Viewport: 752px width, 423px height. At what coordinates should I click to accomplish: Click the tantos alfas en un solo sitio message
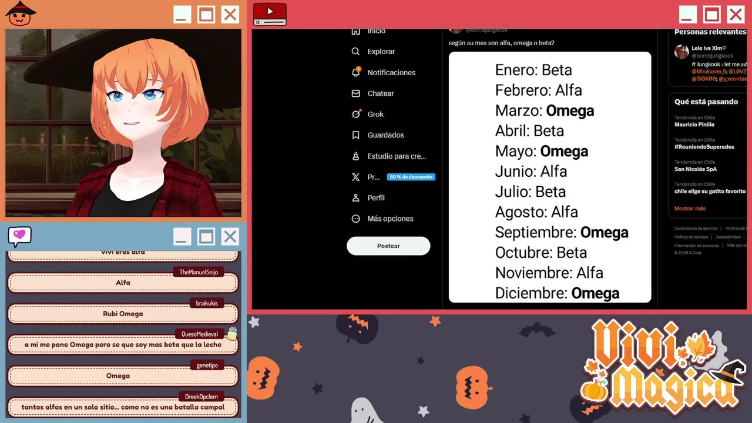(x=123, y=407)
